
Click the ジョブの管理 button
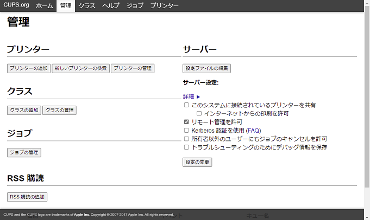point(24,152)
